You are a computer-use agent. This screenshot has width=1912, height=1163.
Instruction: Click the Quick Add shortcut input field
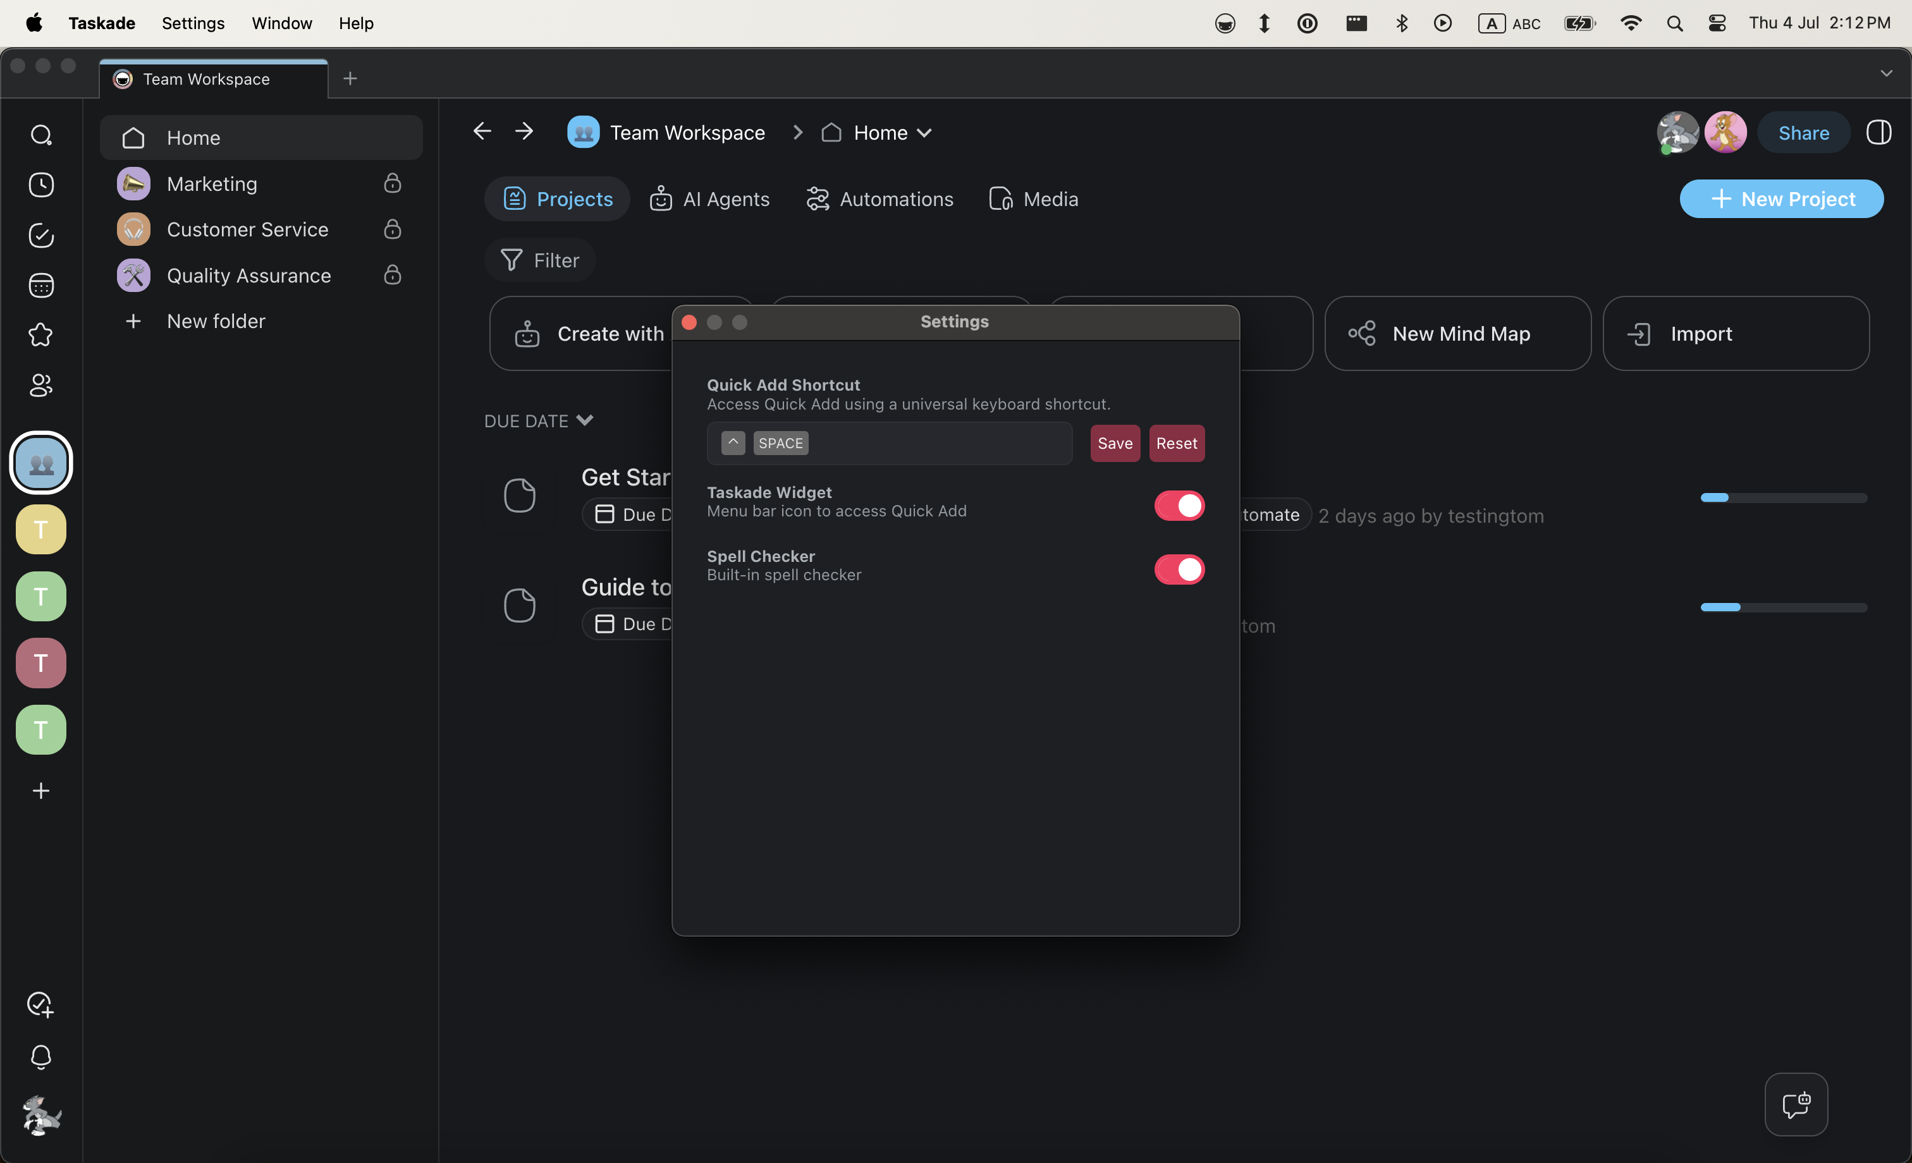tap(931, 444)
